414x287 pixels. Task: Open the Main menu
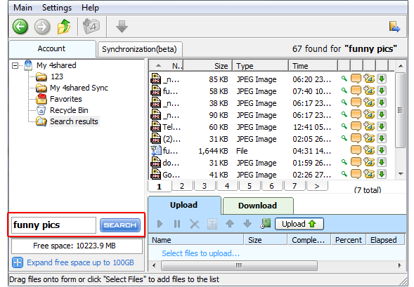(x=22, y=8)
